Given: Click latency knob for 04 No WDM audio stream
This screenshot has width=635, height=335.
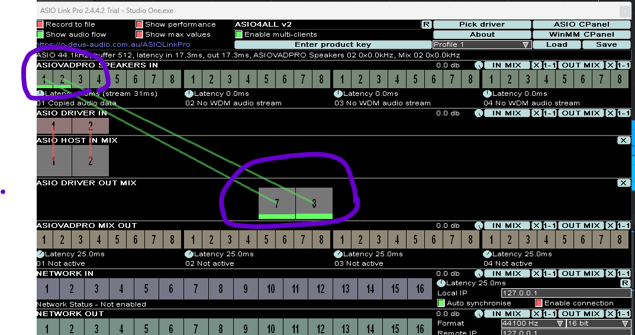Looking at the screenshot, I should point(487,94).
